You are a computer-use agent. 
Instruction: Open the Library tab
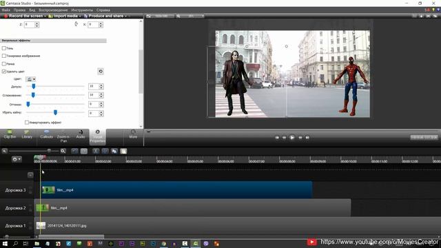pos(27,134)
